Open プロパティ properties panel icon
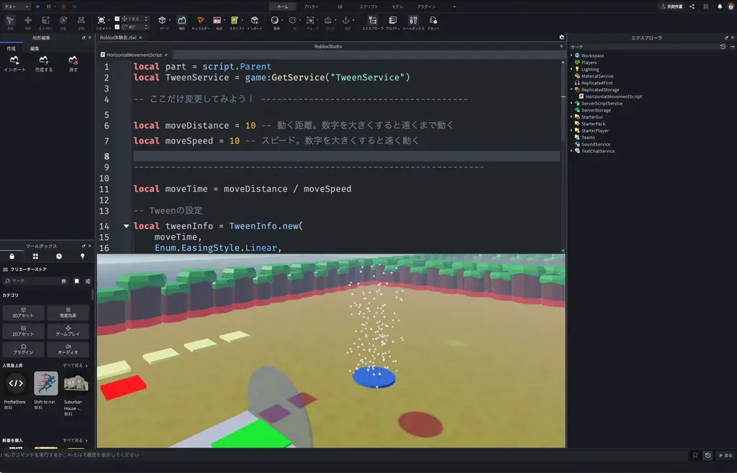Screen dimensions: 737x473 pos(393,21)
